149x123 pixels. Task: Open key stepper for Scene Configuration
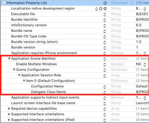[x=105, y=70]
